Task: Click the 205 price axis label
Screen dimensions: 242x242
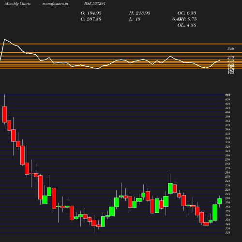Action: 227,198
